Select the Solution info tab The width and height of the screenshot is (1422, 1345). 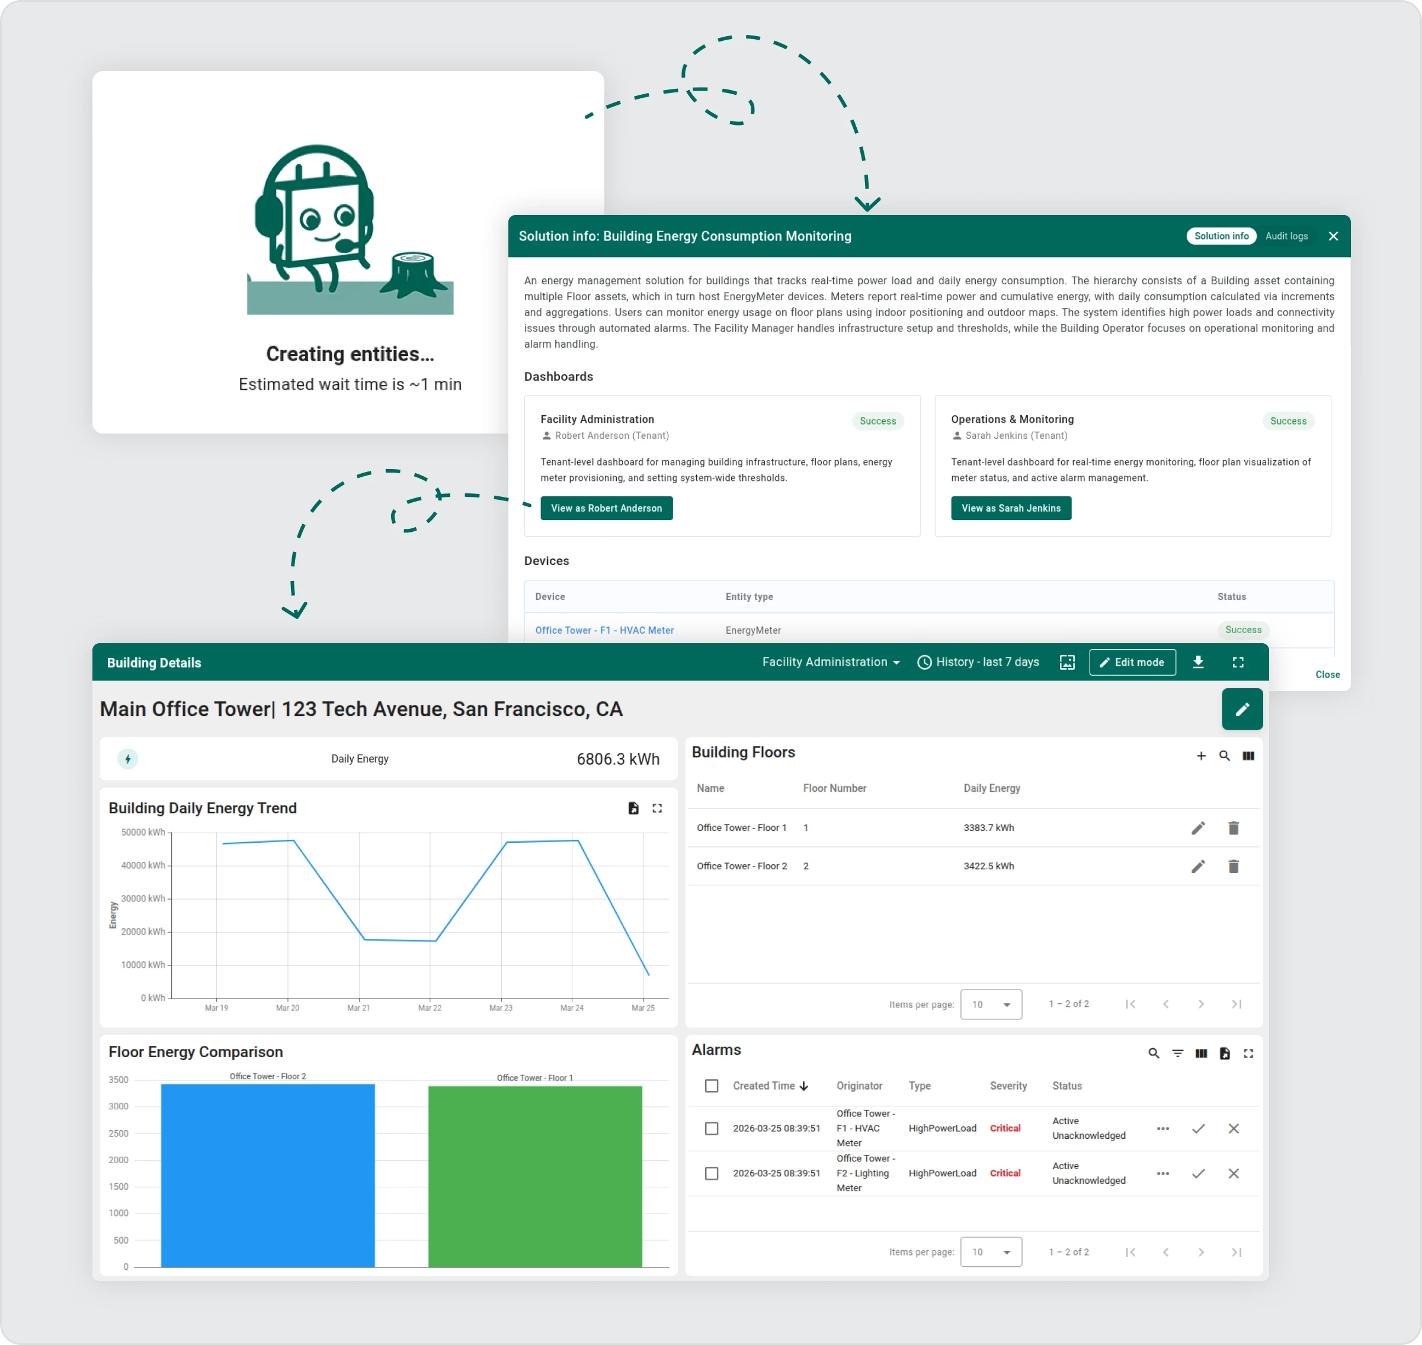[x=1221, y=236]
